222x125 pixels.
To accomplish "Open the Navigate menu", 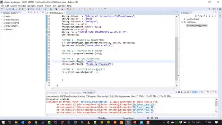I will (32, 6).
